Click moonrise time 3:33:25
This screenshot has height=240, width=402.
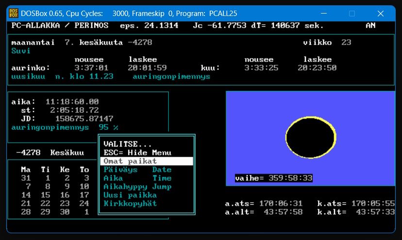pos(261,68)
